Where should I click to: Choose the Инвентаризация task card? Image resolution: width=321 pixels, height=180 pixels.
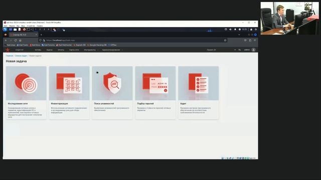click(x=69, y=93)
